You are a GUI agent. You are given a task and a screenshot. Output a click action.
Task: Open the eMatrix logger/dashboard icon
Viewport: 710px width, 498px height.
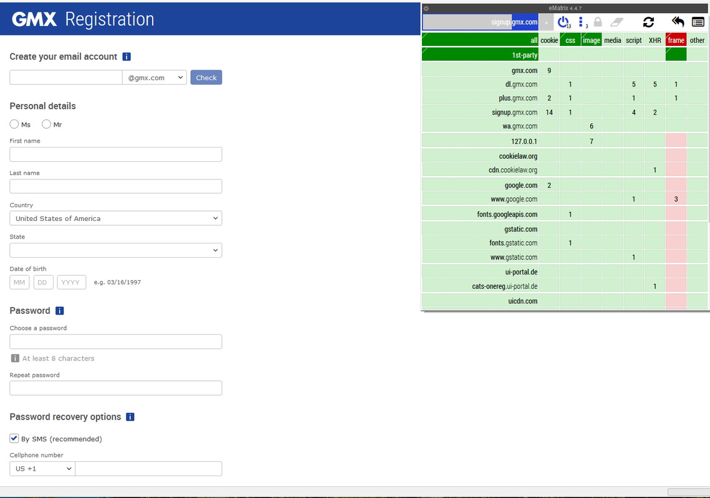click(x=698, y=22)
